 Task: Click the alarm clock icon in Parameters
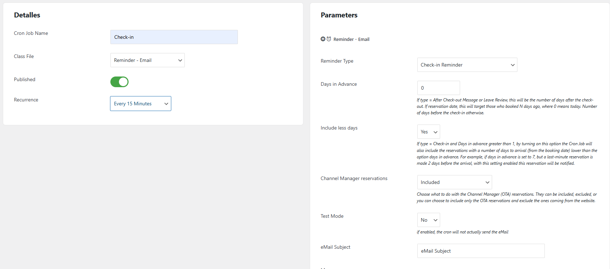pos(329,39)
